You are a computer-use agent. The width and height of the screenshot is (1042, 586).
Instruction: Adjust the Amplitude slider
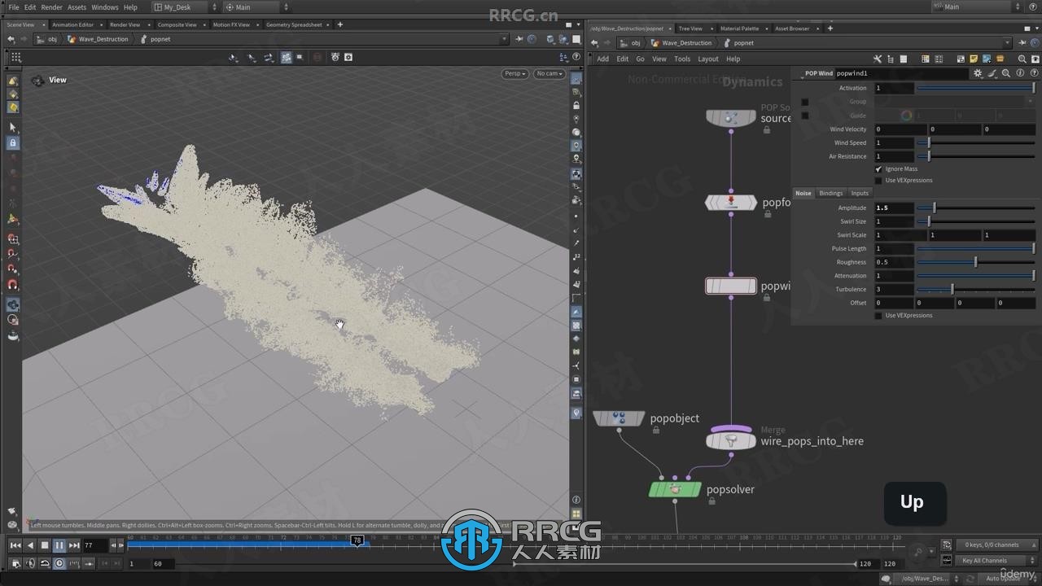tap(976, 208)
